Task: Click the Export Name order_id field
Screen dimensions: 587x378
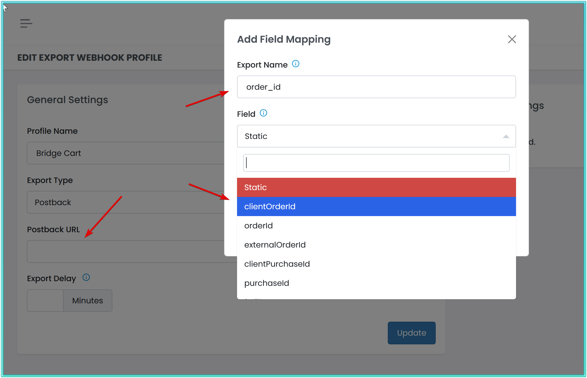Action: point(376,87)
